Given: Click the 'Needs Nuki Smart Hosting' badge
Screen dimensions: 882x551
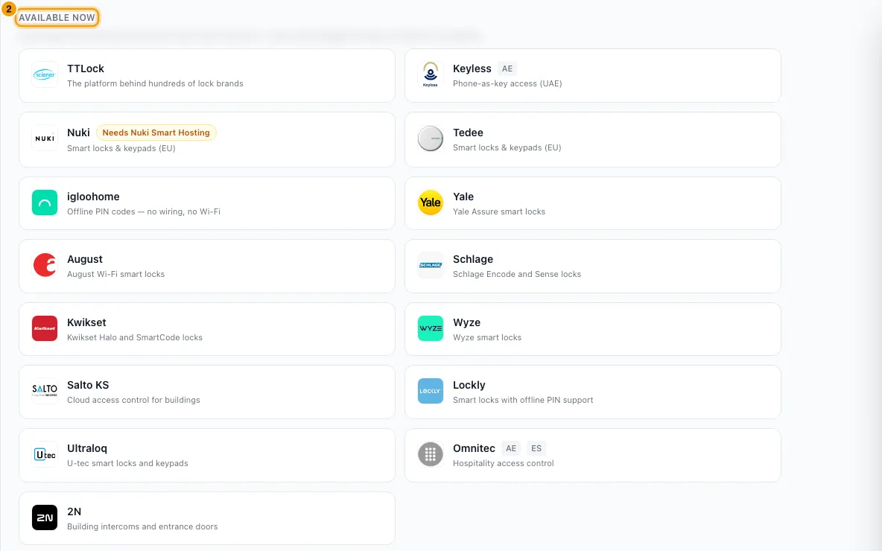Looking at the screenshot, I should [x=156, y=133].
